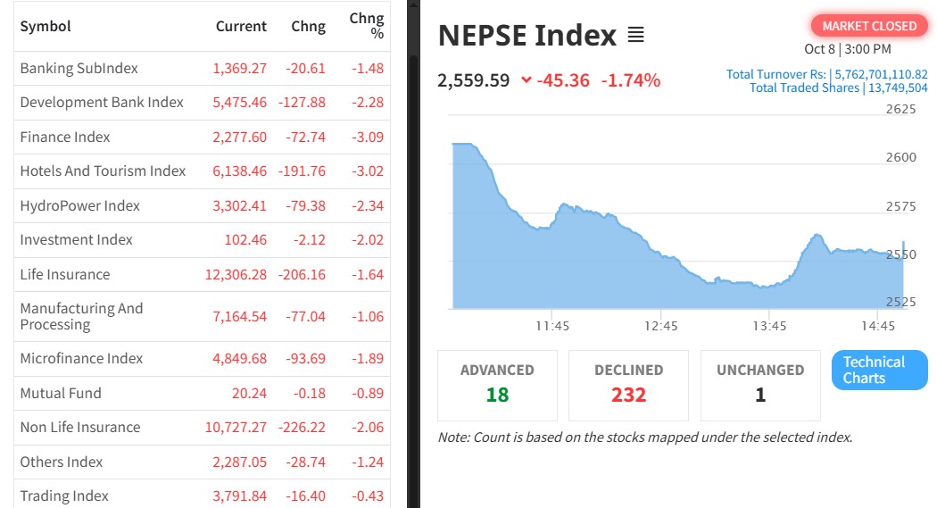This screenshot has width=937, height=508.
Task: Open the Technical Charts button
Action: point(879,370)
